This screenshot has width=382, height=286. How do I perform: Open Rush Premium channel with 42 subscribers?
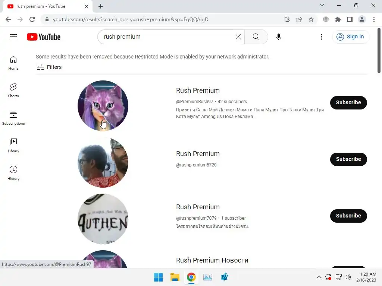pos(198,90)
